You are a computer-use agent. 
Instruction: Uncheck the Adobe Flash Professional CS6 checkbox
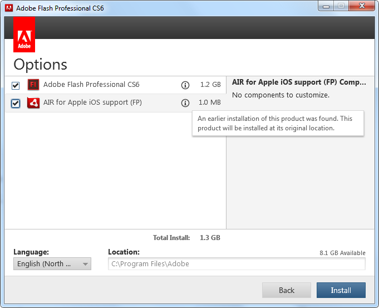pos(16,85)
